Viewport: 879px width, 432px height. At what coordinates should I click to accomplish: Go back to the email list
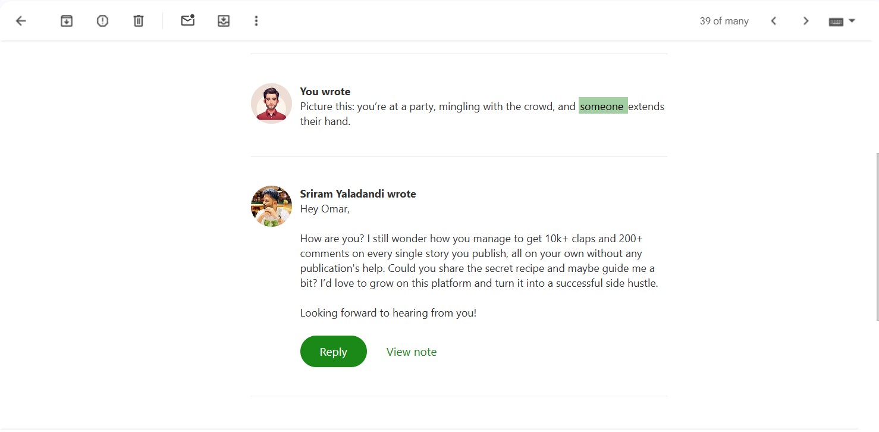pos(20,20)
